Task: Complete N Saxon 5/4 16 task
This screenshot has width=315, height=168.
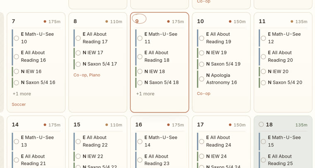Action: [17, 83]
